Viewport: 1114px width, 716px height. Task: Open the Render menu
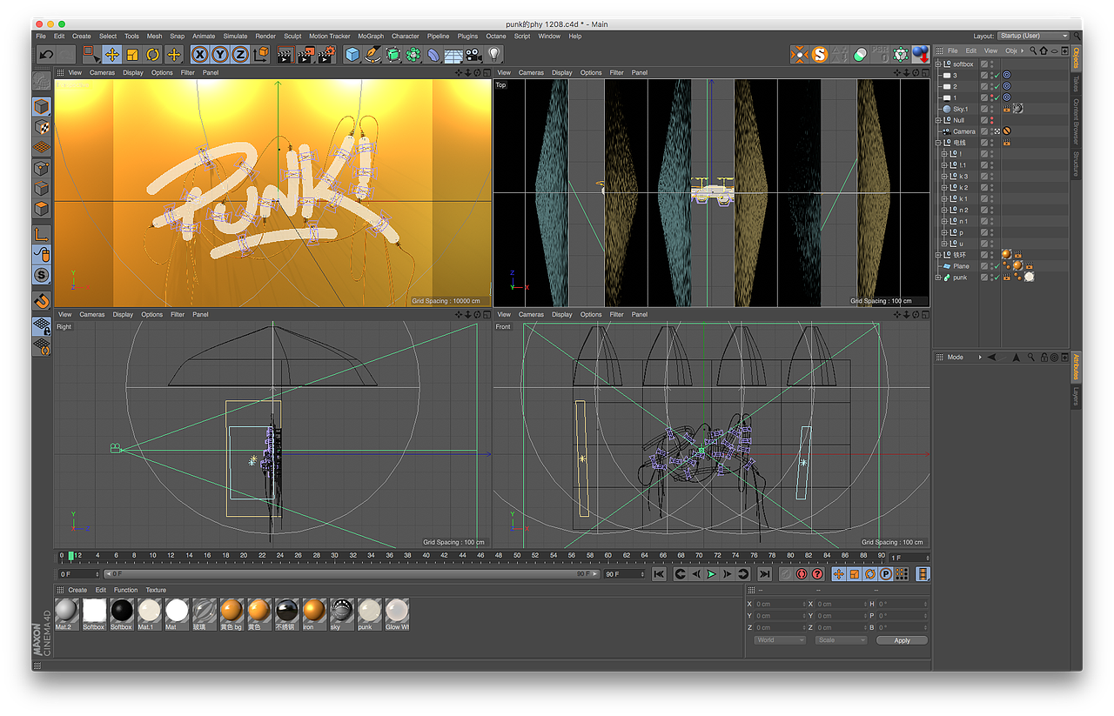(265, 37)
